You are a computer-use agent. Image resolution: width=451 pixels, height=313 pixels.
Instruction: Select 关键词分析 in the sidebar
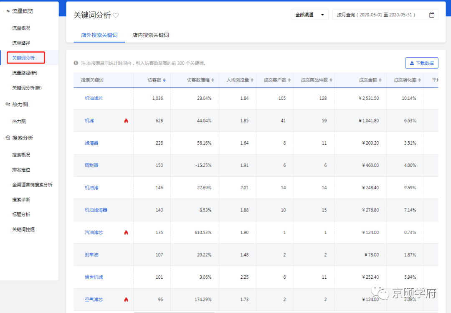pos(23,58)
